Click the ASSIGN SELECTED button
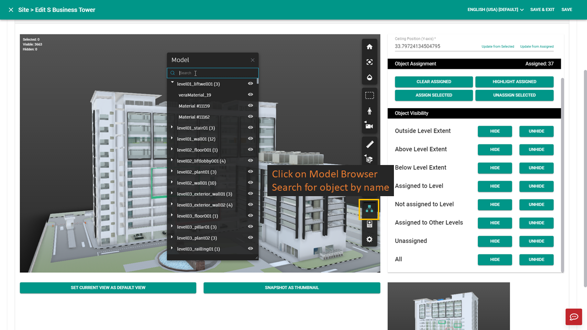 click(x=434, y=95)
